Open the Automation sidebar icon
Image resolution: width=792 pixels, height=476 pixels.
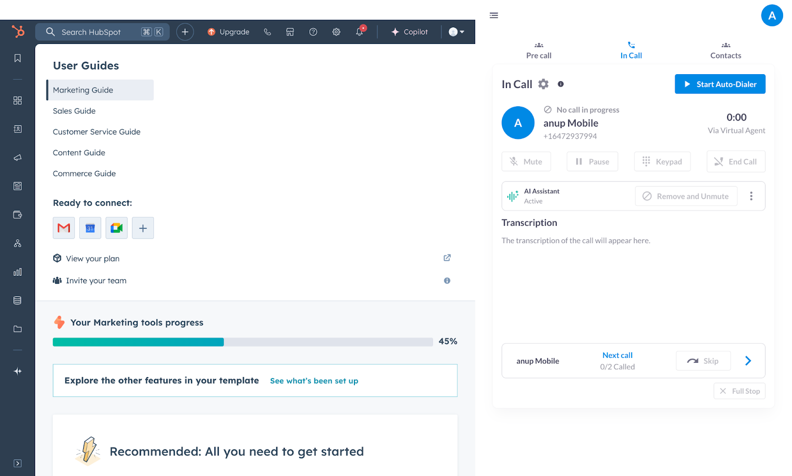click(x=17, y=243)
